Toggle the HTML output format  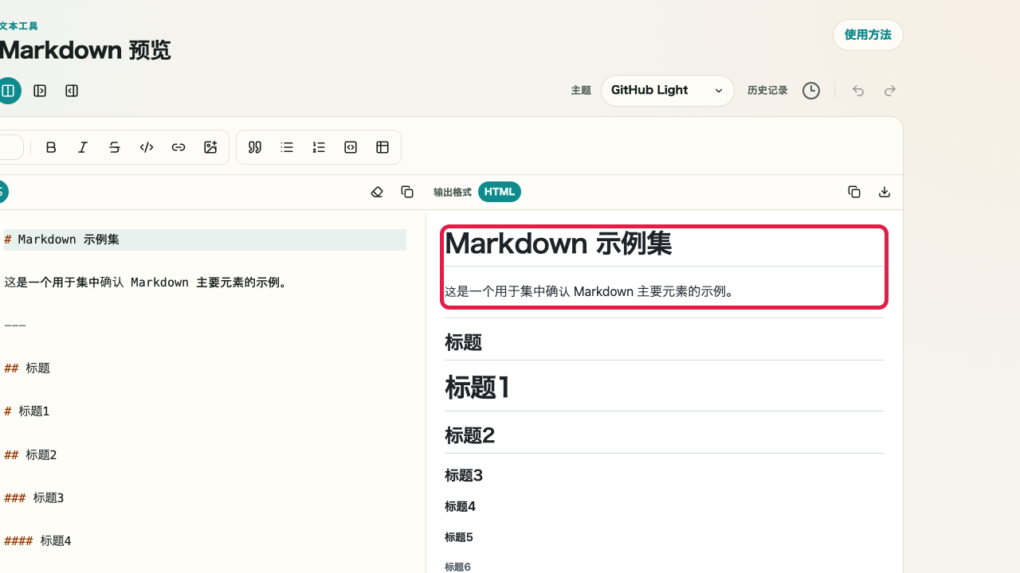[500, 192]
